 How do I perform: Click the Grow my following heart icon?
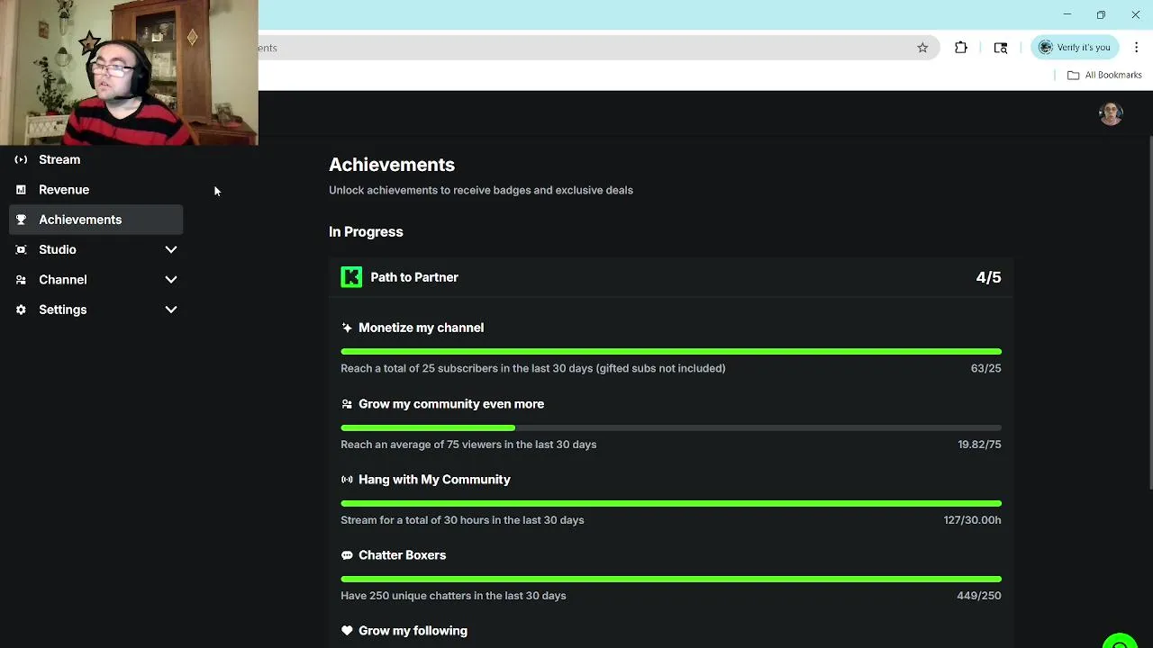pos(347,631)
